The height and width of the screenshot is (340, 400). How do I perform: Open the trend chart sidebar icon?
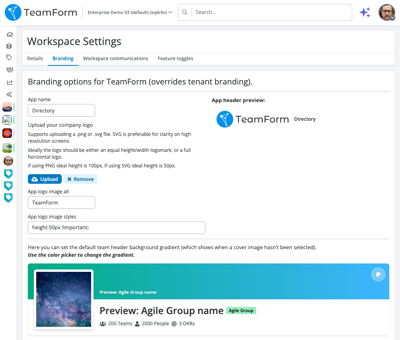pos(10,82)
